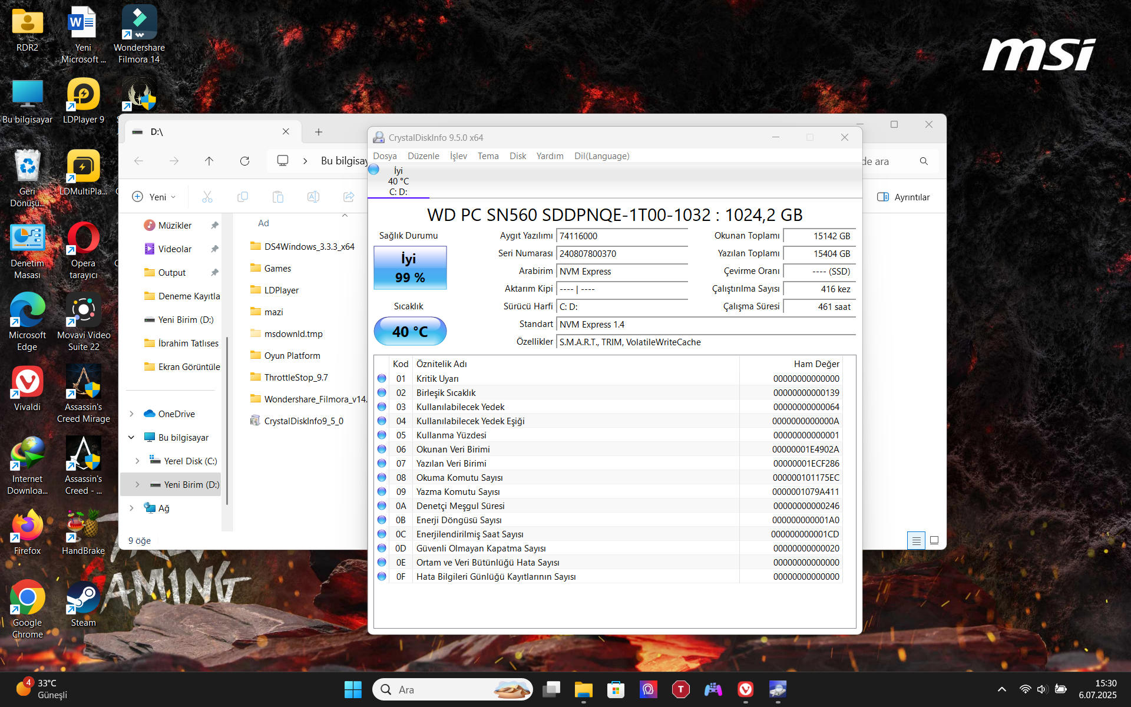Click the 40 °C temperature button
The height and width of the screenshot is (707, 1131).
click(x=410, y=332)
